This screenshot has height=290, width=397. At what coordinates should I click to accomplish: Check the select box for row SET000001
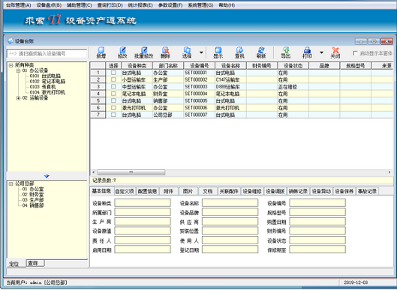[x=113, y=73]
